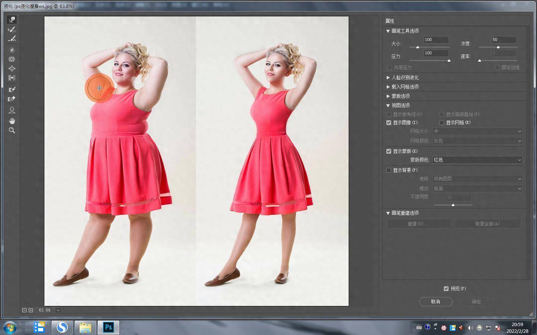The height and width of the screenshot is (335, 537).
Task: Select the Forward Warp tool
Action: click(x=12, y=20)
